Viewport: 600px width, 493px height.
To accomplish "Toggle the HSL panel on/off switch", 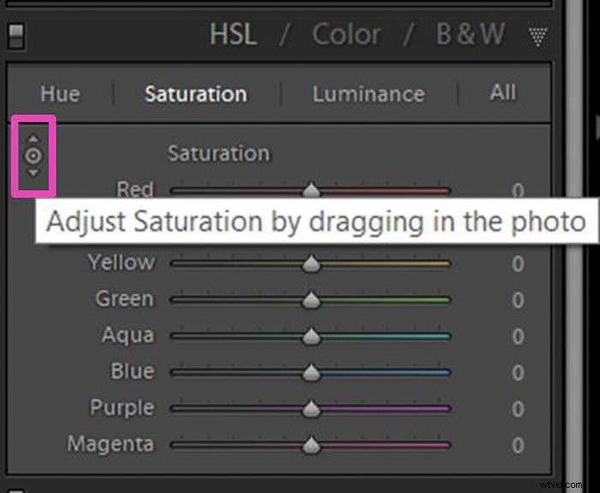I will (16, 36).
